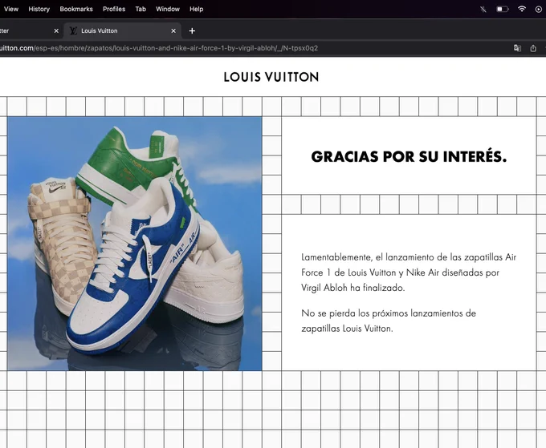
Task: Open the History menu
Action: pos(39,9)
